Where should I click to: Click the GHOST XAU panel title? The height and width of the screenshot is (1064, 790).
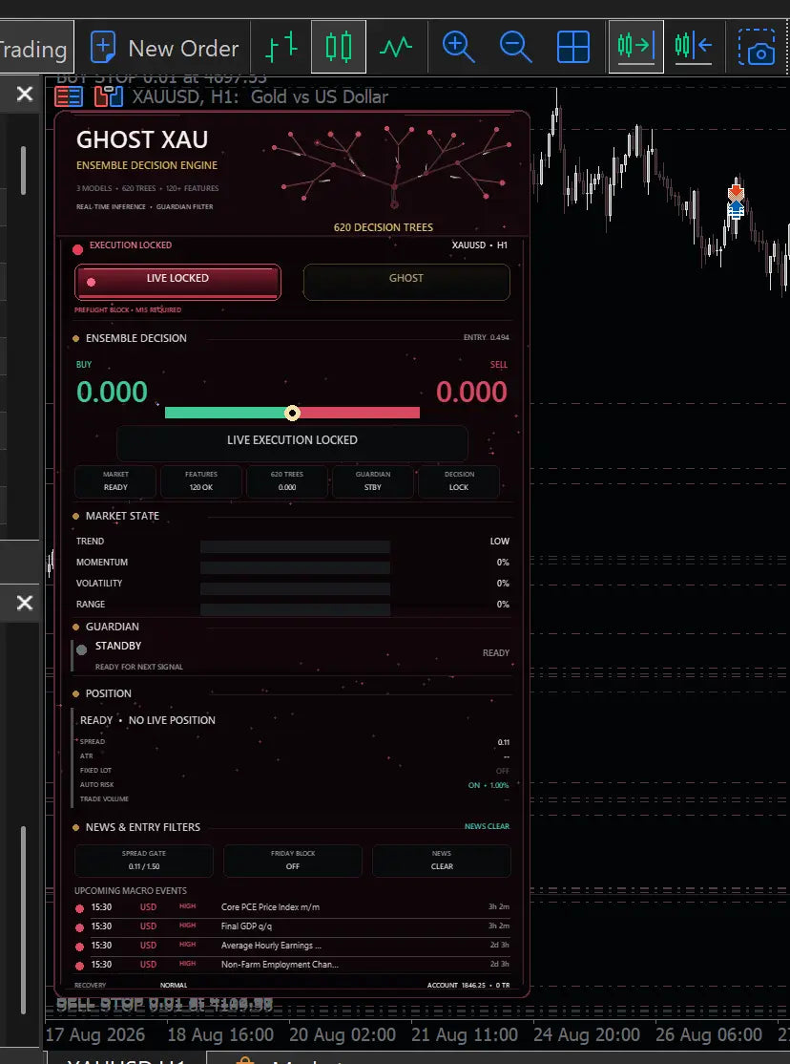point(142,139)
